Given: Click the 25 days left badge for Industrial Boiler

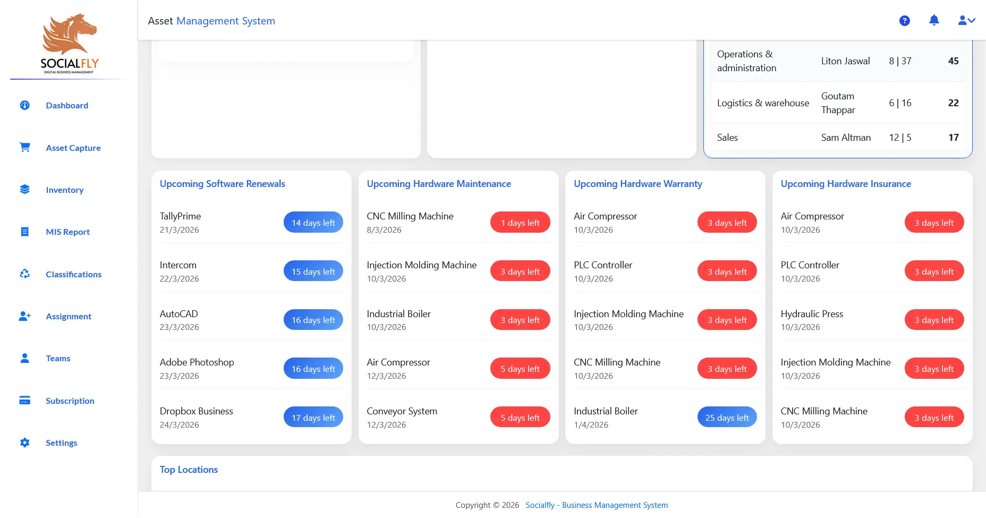Looking at the screenshot, I should click(727, 417).
